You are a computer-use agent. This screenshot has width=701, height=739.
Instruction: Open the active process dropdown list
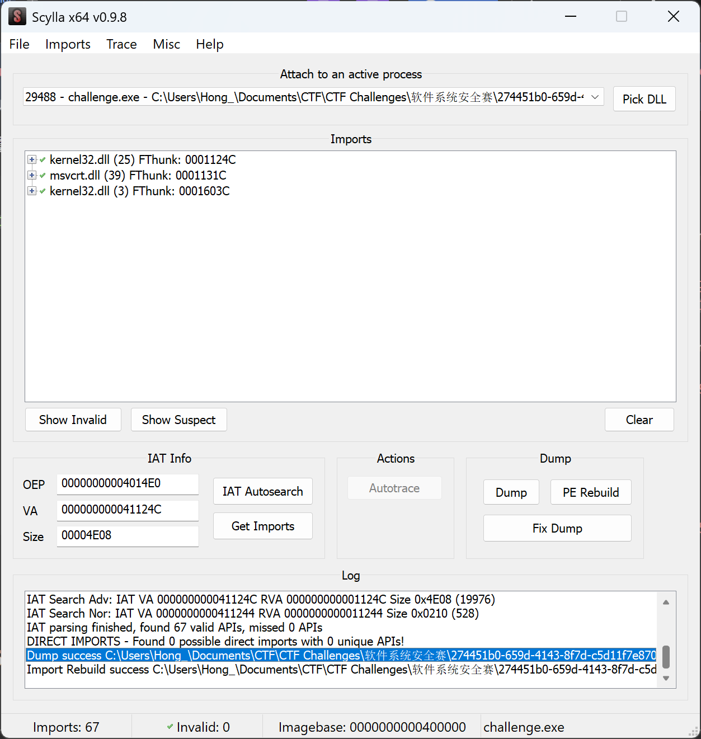point(595,97)
